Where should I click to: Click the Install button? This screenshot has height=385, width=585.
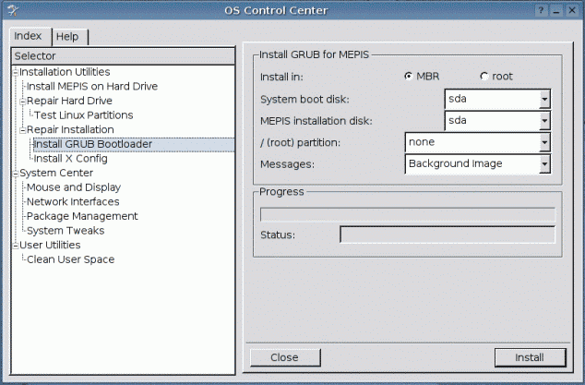tap(531, 357)
